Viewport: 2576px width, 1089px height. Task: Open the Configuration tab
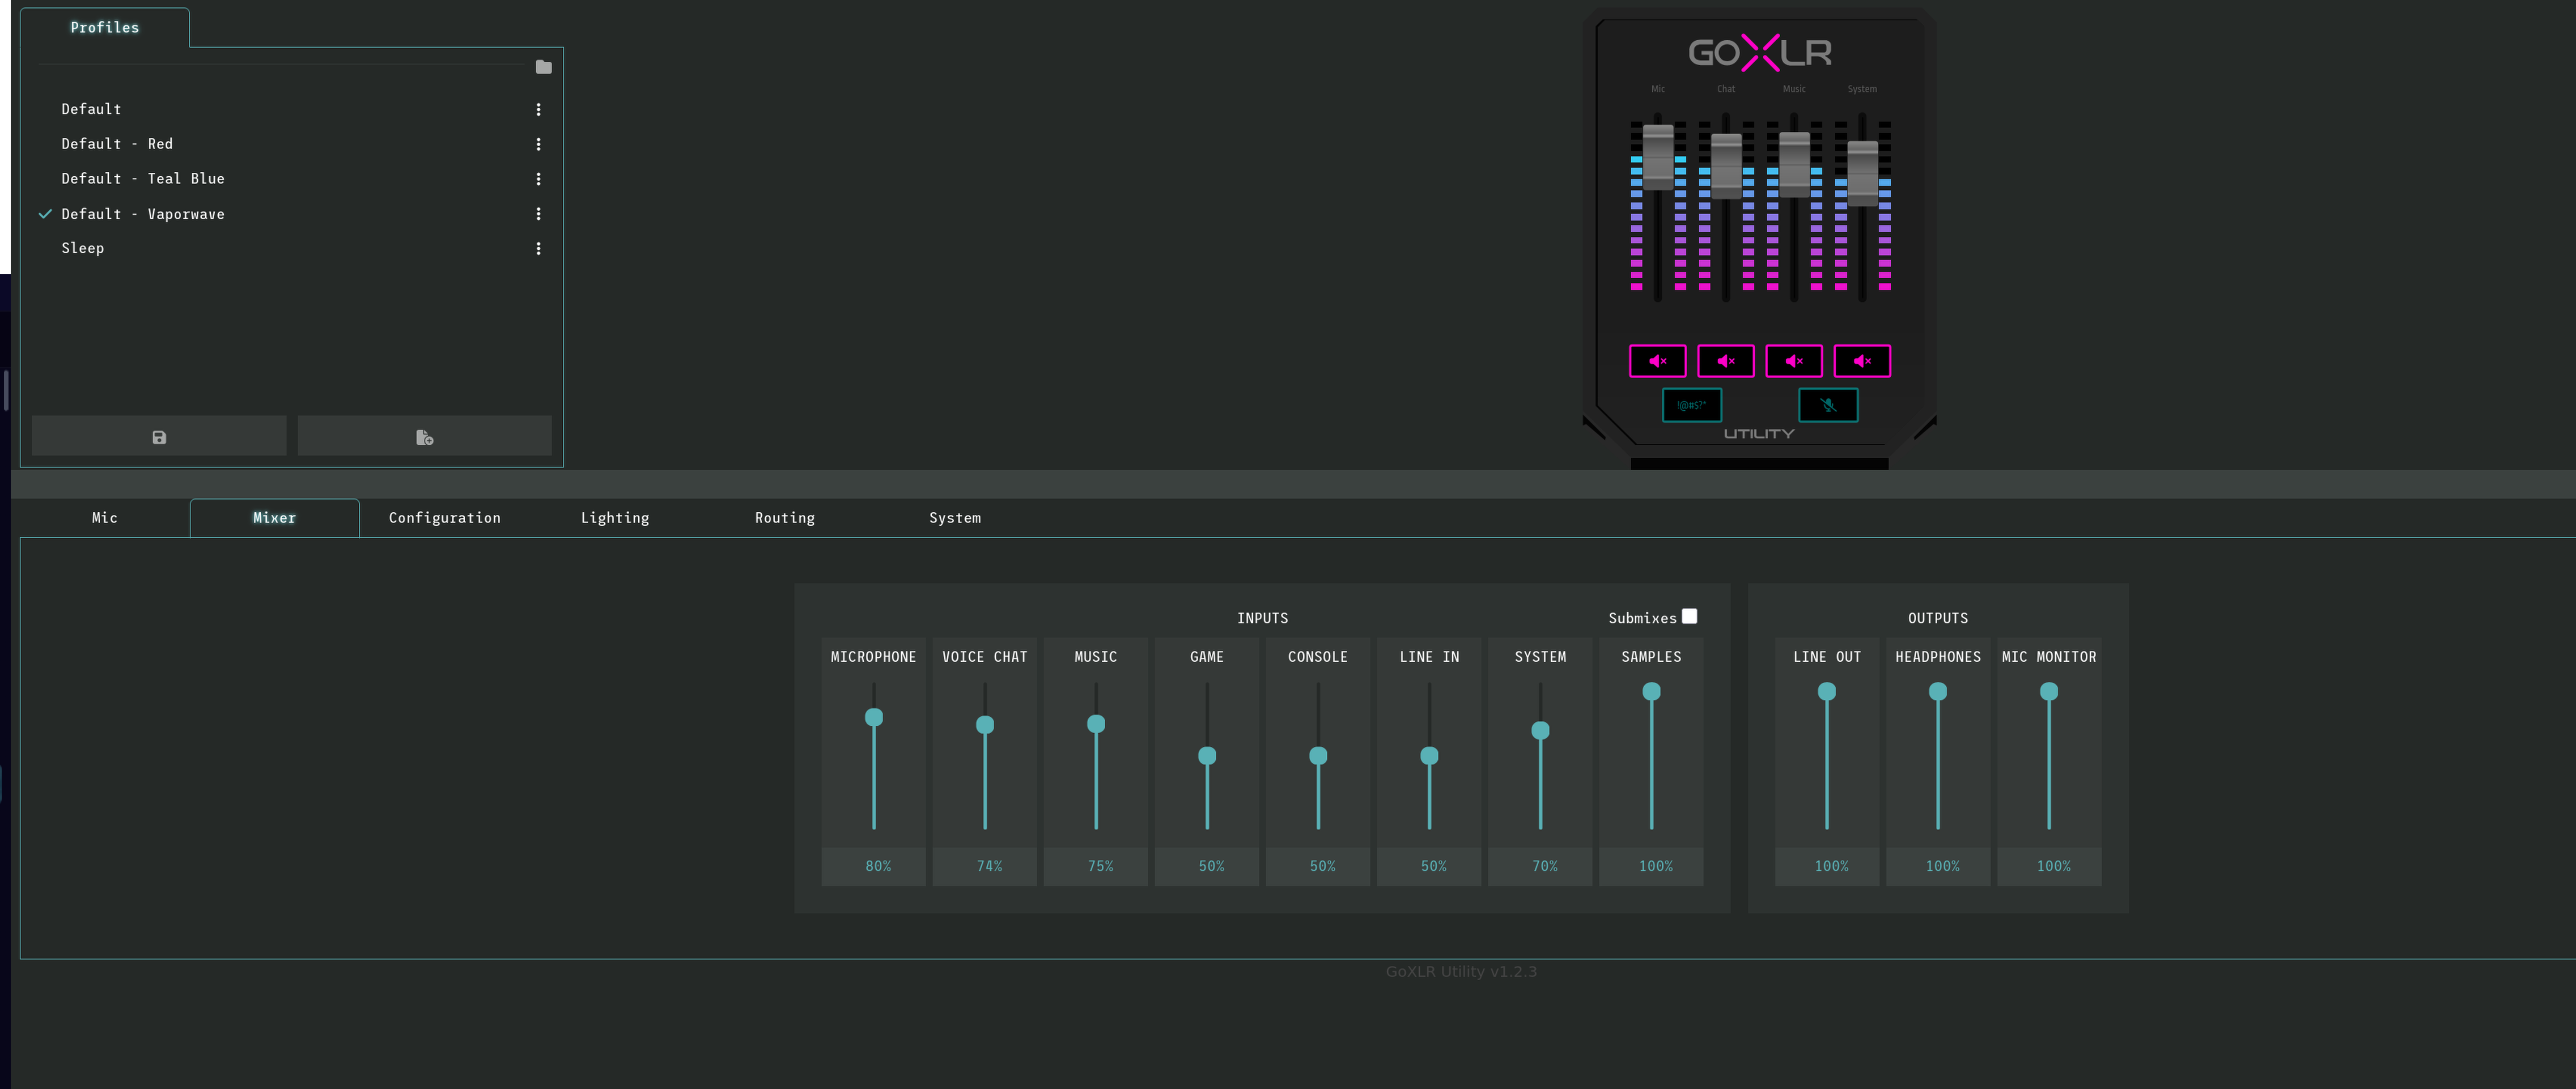click(x=444, y=517)
